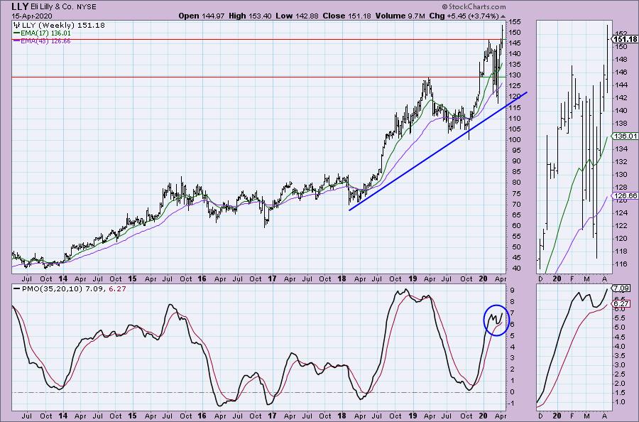Click the boxed 7.09 PMO tag in zoom panel
This screenshot has width=639, height=422.
[x=621, y=288]
